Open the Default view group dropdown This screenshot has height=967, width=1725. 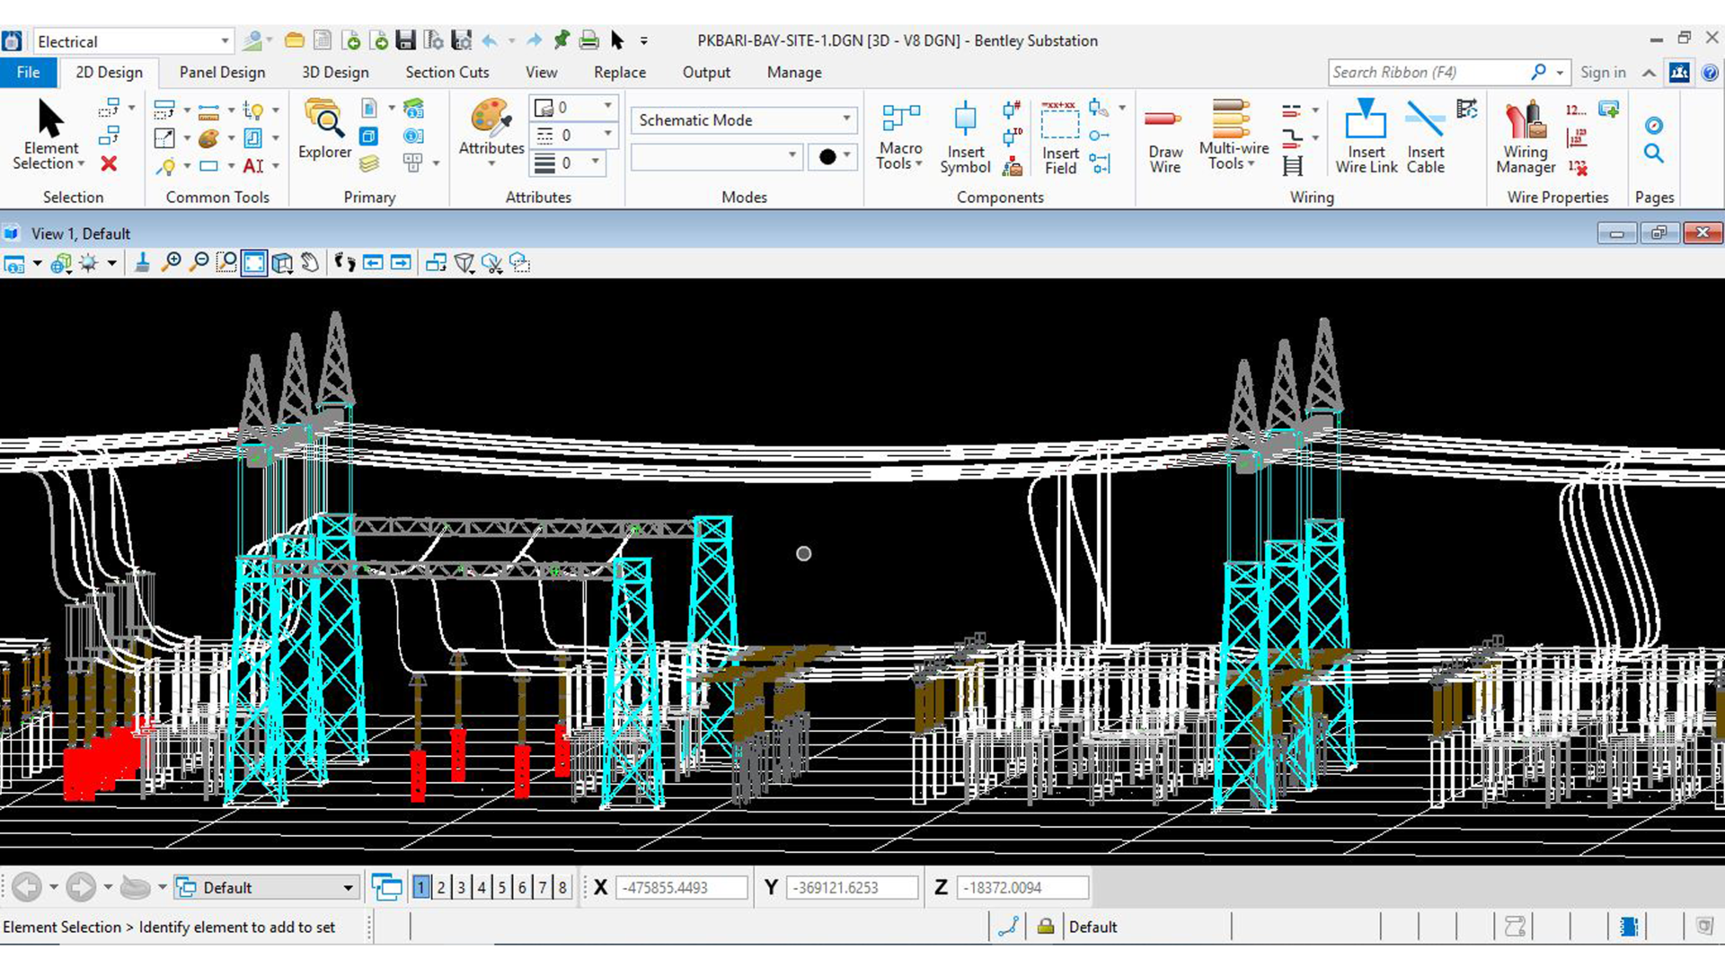[347, 888]
